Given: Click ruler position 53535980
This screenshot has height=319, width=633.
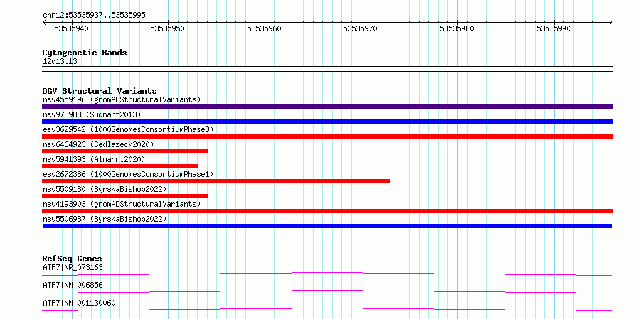Looking at the screenshot, I should coord(457,28).
